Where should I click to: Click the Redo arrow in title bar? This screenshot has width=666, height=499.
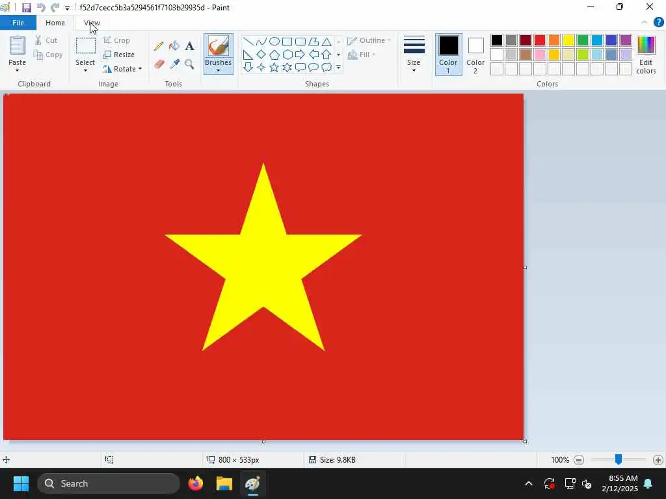point(55,8)
